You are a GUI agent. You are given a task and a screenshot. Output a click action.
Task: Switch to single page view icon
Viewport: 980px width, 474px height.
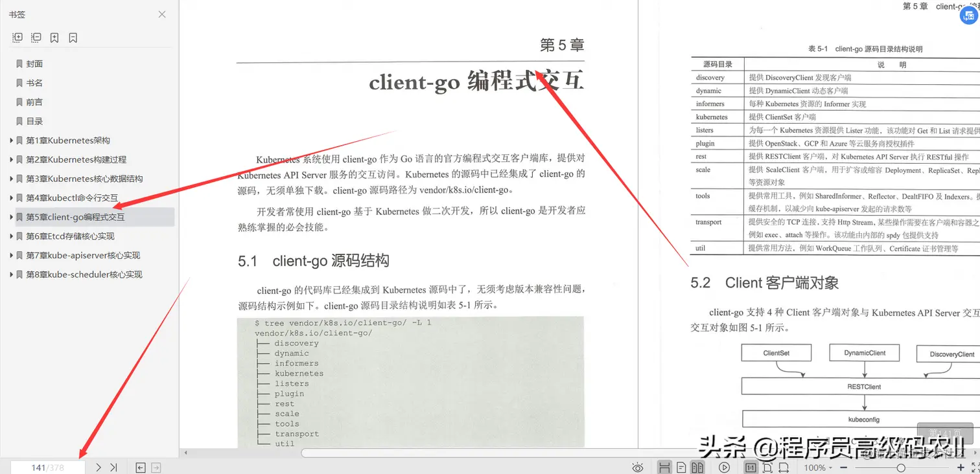coord(681,467)
